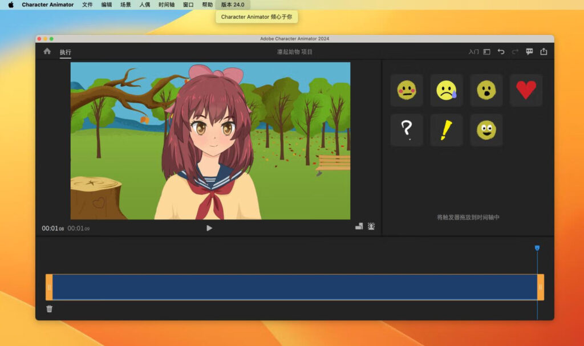Delete the clip using the trash icon

pyautogui.click(x=49, y=308)
